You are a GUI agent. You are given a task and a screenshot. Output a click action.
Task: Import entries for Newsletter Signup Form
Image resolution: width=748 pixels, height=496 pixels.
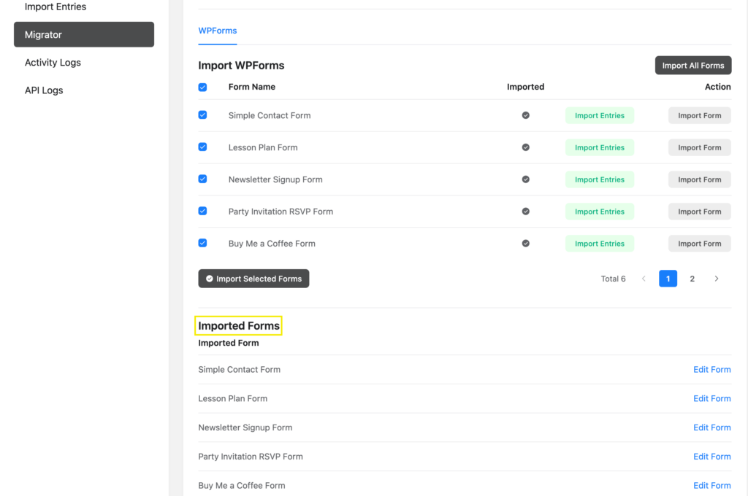[600, 179]
